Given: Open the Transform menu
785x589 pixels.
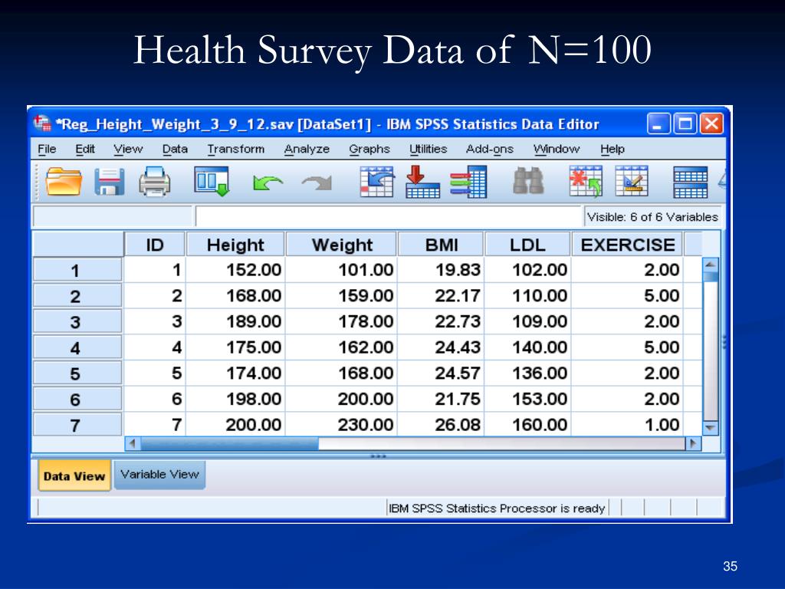Looking at the screenshot, I should [236, 150].
